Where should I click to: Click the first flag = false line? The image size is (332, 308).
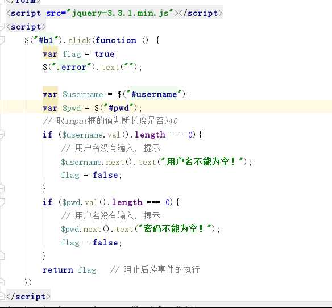(x=91, y=175)
